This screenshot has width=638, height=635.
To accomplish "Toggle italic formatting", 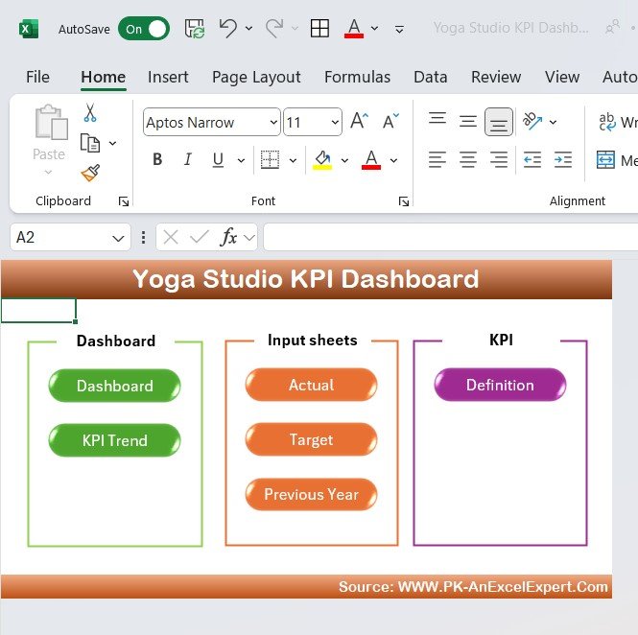I will coord(188,159).
